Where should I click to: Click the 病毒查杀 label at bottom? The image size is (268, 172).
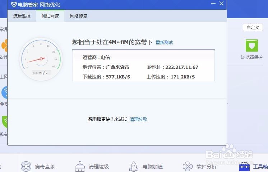[45, 167]
